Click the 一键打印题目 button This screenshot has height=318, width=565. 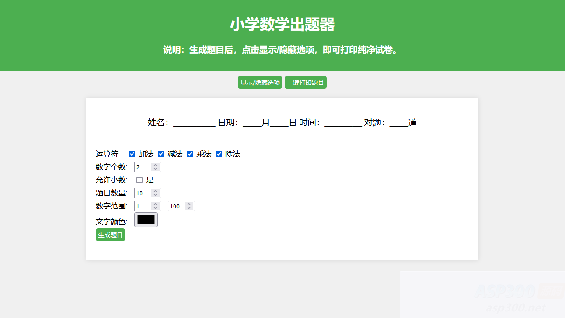(306, 82)
